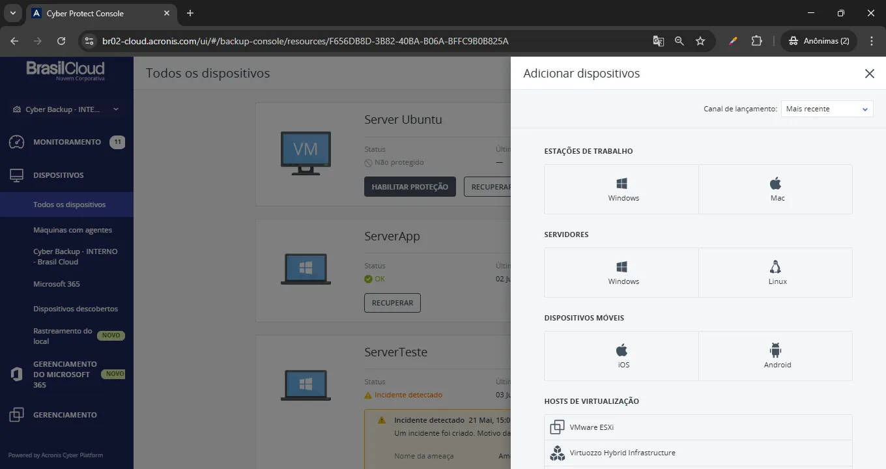
Task: Click Recuperar button for Server Ubuntu
Action: [489, 187]
